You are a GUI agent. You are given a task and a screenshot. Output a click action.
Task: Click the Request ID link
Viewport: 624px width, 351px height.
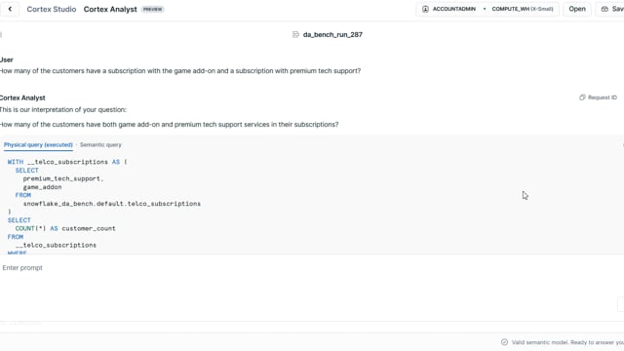603,97
